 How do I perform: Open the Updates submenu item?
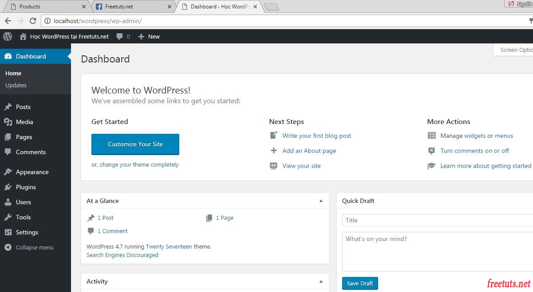point(16,85)
